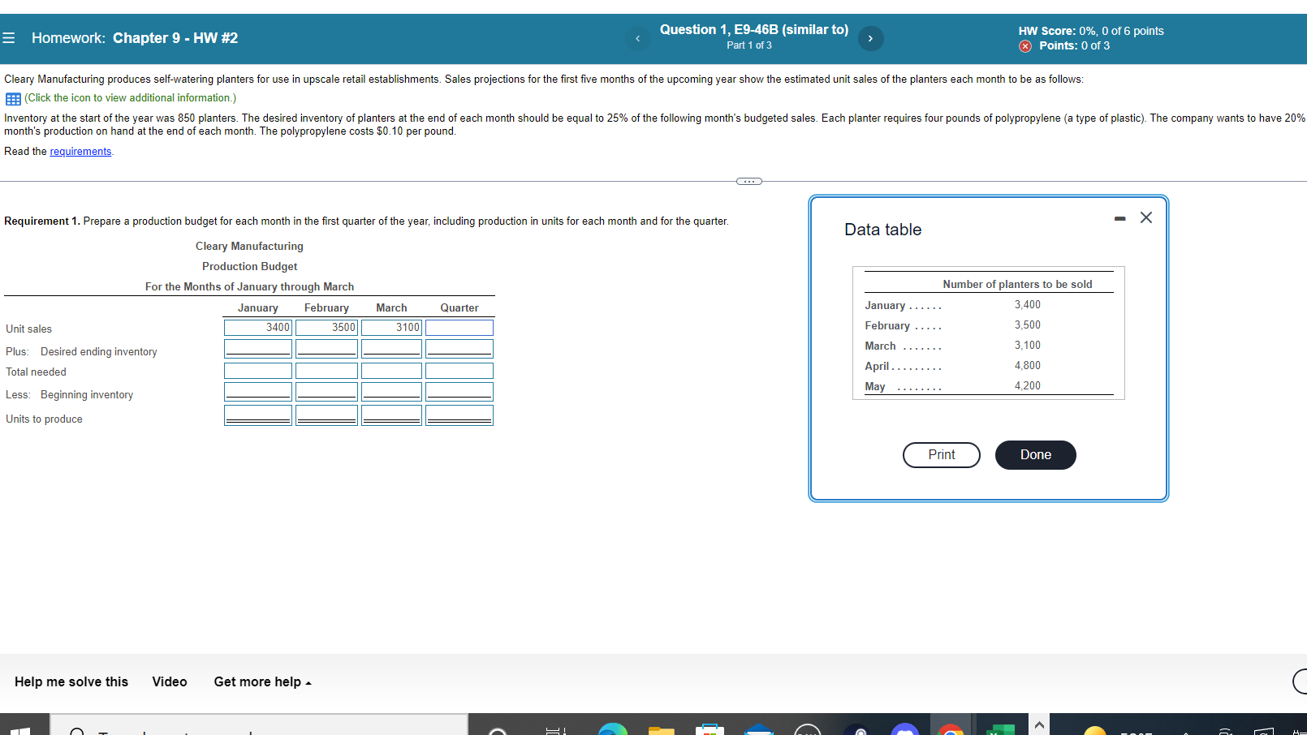Click the March Units to produce field
The image size is (1307, 735).
tap(391, 415)
